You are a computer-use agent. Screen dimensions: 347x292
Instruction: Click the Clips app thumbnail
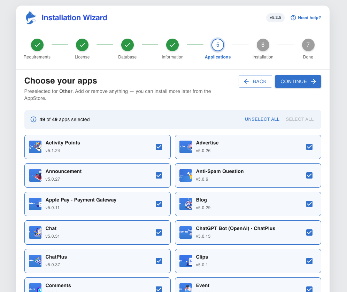pyautogui.click(x=186, y=261)
